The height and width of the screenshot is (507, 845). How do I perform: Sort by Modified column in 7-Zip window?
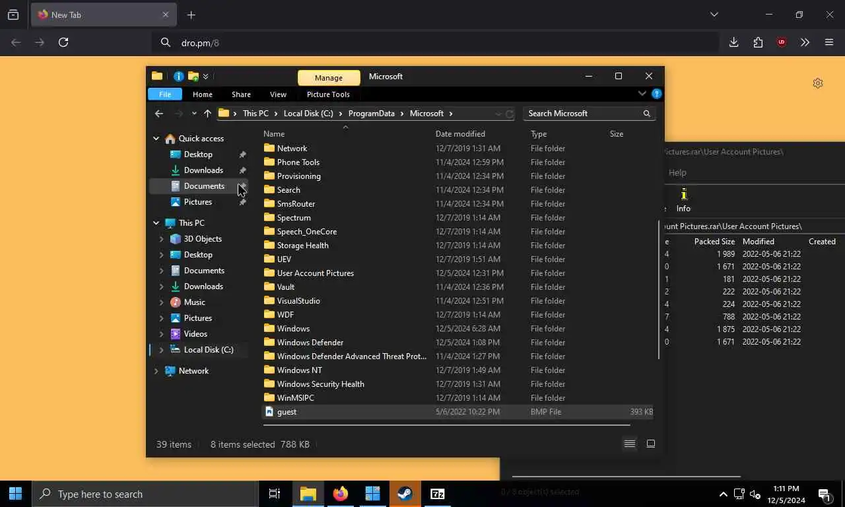tap(759, 242)
